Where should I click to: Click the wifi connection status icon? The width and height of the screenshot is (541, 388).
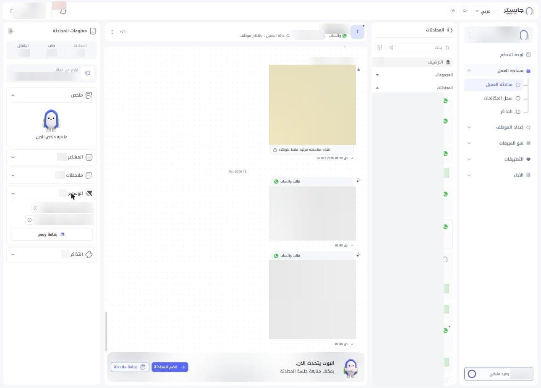(465, 11)
